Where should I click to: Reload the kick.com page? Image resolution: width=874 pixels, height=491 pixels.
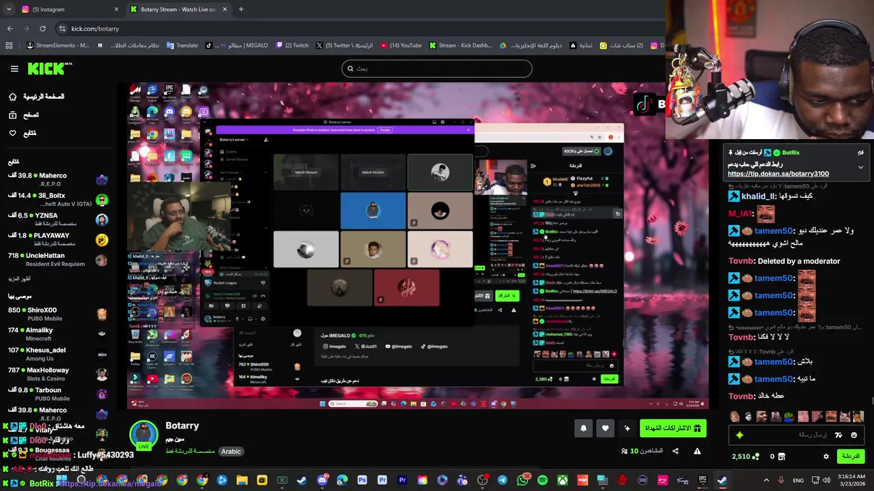pyautogui.click(x=42, y=29)
